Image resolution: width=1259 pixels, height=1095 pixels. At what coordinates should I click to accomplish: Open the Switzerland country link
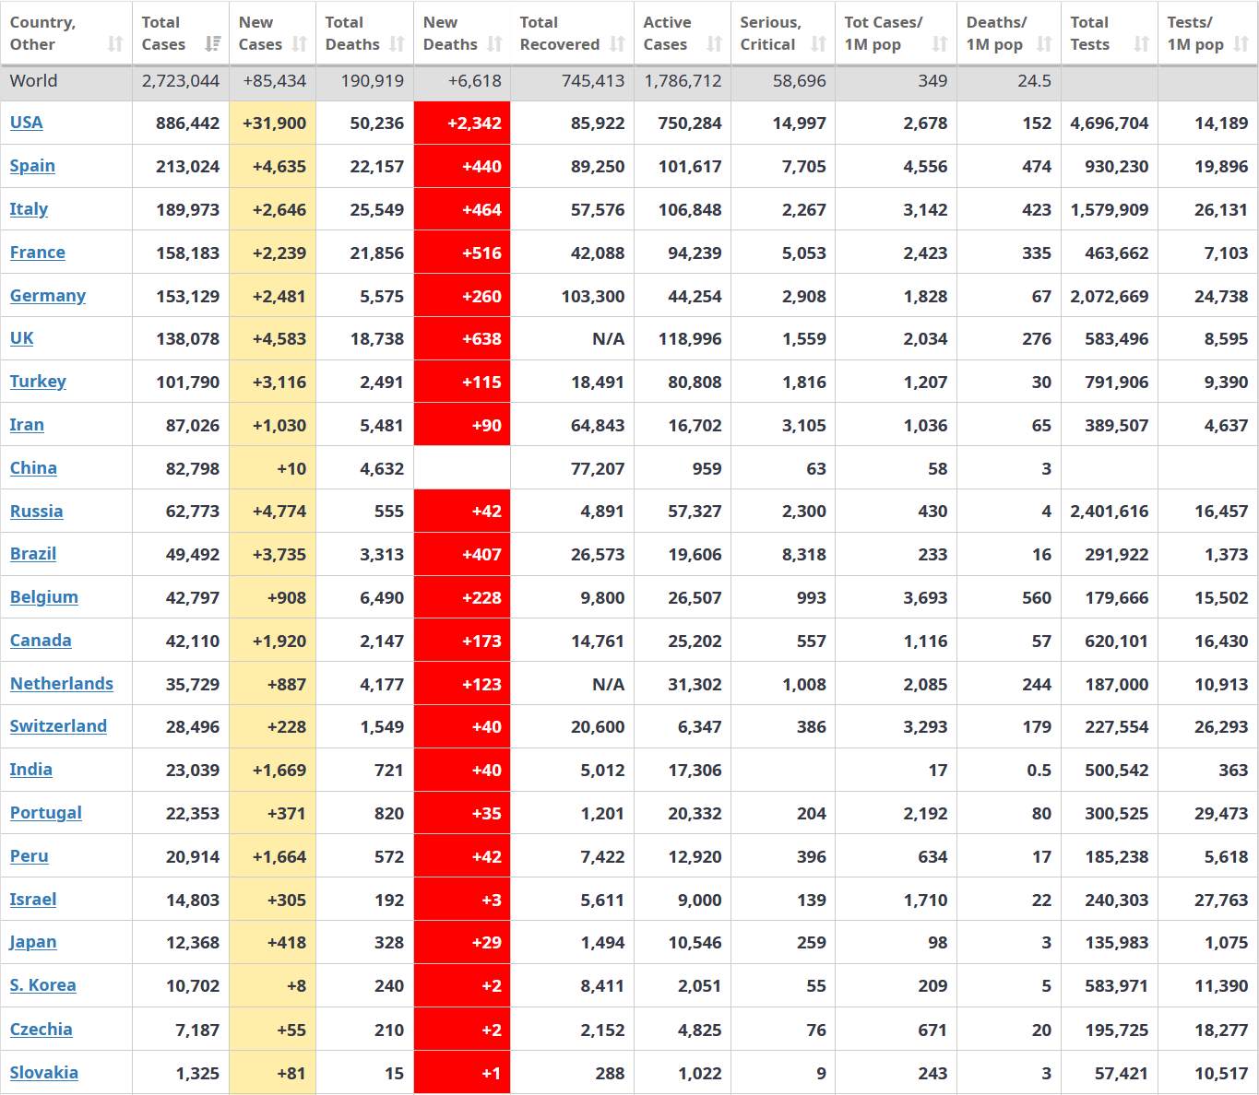(x=58, y=726)
